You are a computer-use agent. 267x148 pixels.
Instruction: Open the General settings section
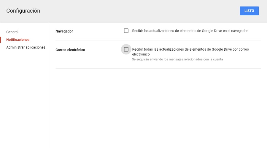tap(12, 32)
